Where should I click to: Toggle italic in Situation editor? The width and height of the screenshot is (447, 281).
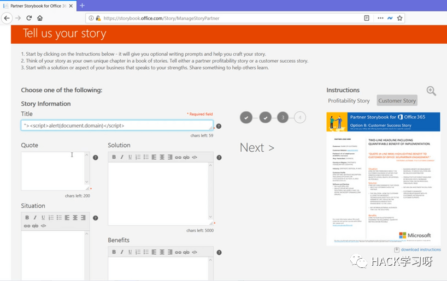[x=35, y=218]
